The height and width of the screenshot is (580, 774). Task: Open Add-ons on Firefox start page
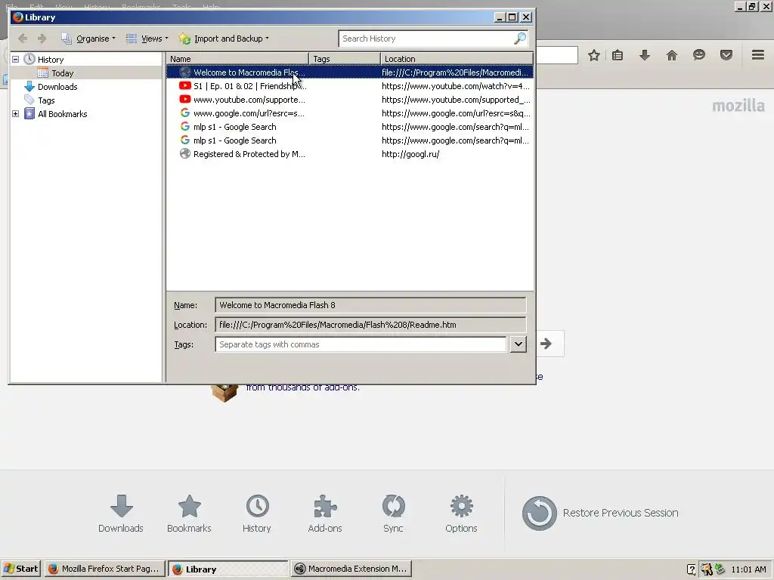pyautogui.click(x=325, y=514)
